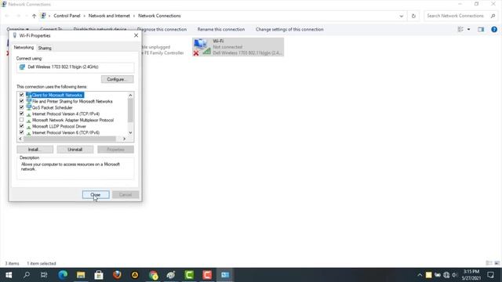The height and width of the screenshot is (282, 502).
Task: Select the Networking tab
Action: pos(24,47)
